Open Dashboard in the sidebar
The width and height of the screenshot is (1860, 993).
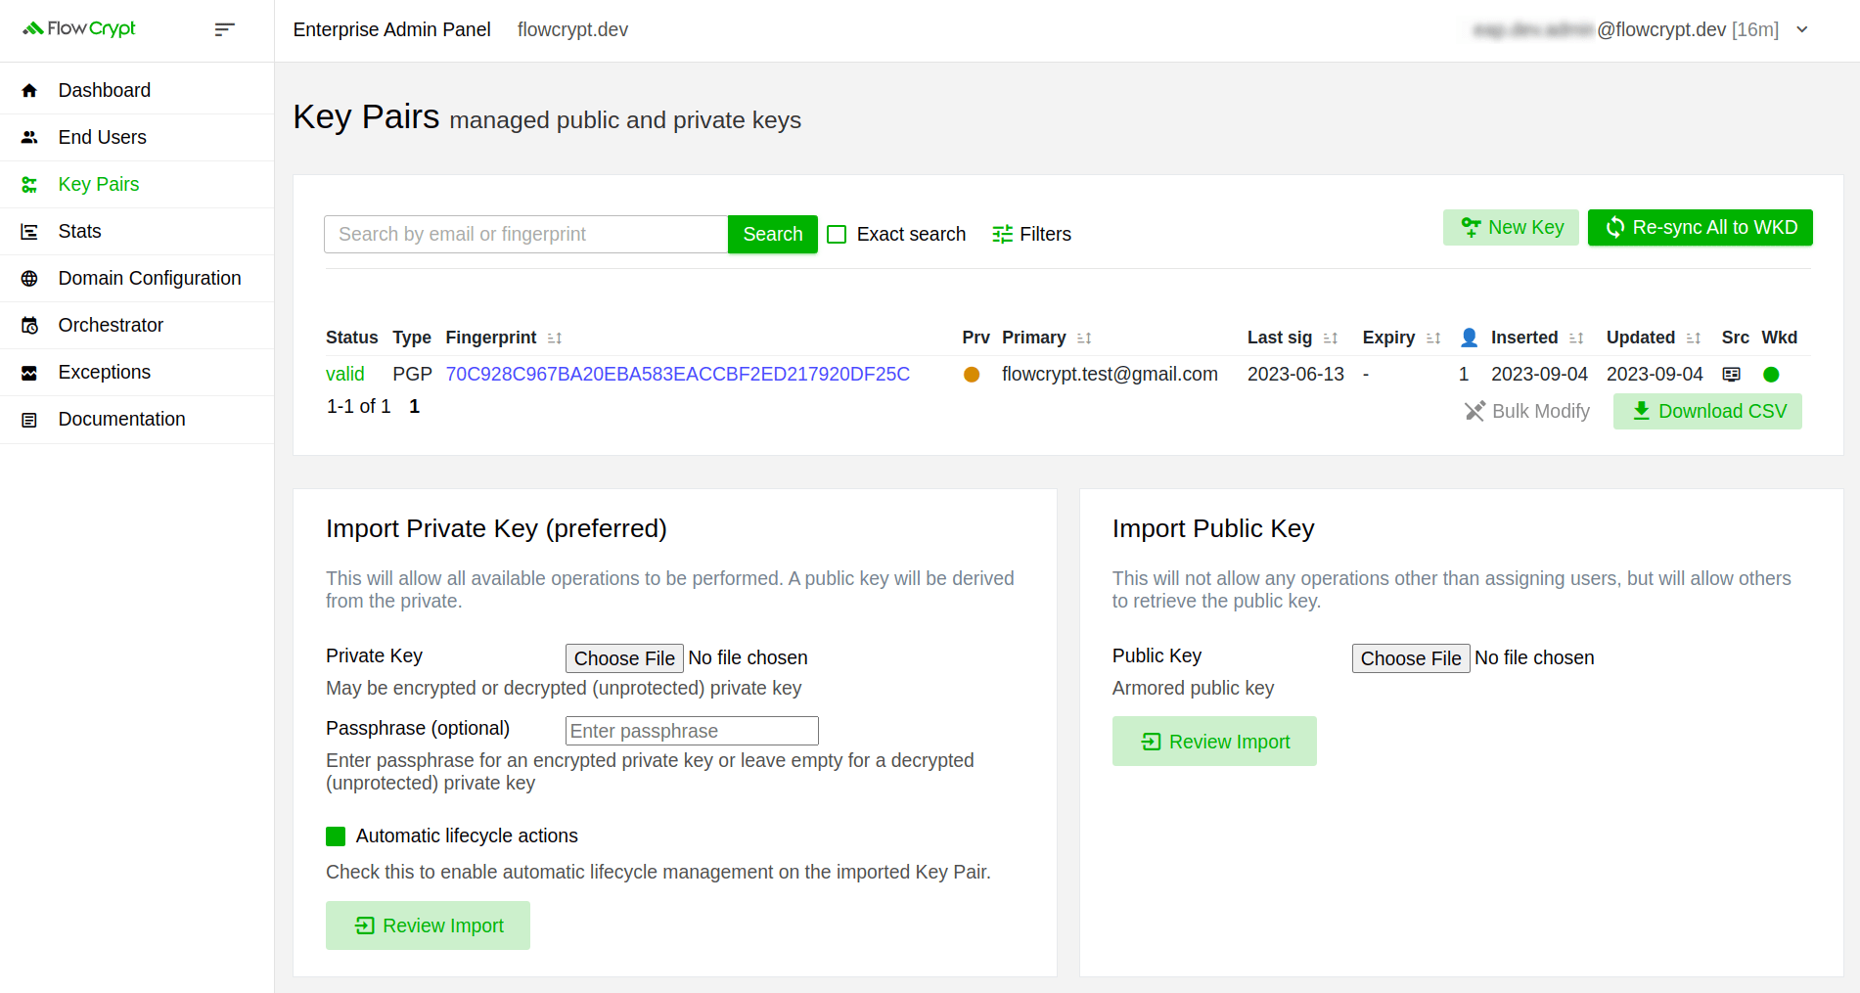pyautogui.click(x=137, y=90)
